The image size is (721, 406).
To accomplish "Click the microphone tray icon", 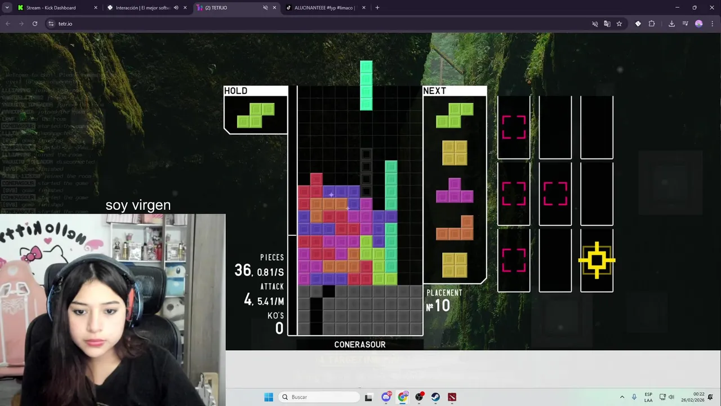I will 635,397.
